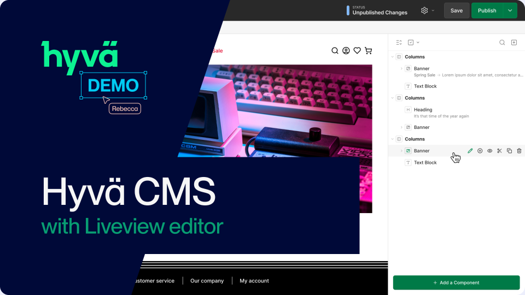Click the layout icon of the first Columns row
The height and width of the screenshot is (295, 525).
click(399, 57)
